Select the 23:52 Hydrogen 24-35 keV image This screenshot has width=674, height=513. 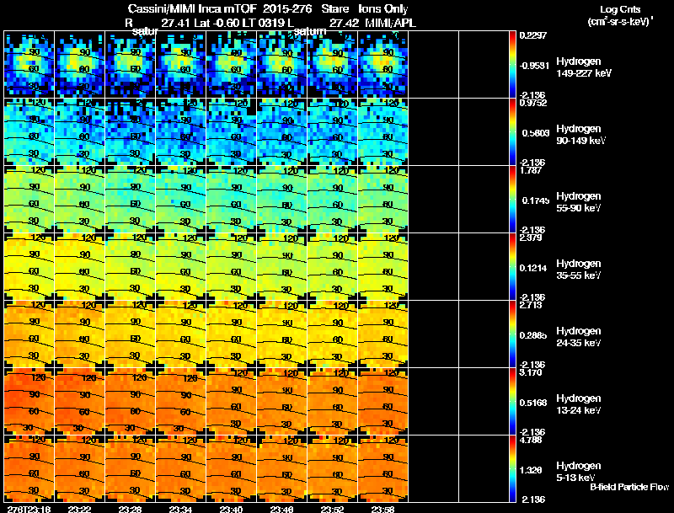click(x=332, y=334)
